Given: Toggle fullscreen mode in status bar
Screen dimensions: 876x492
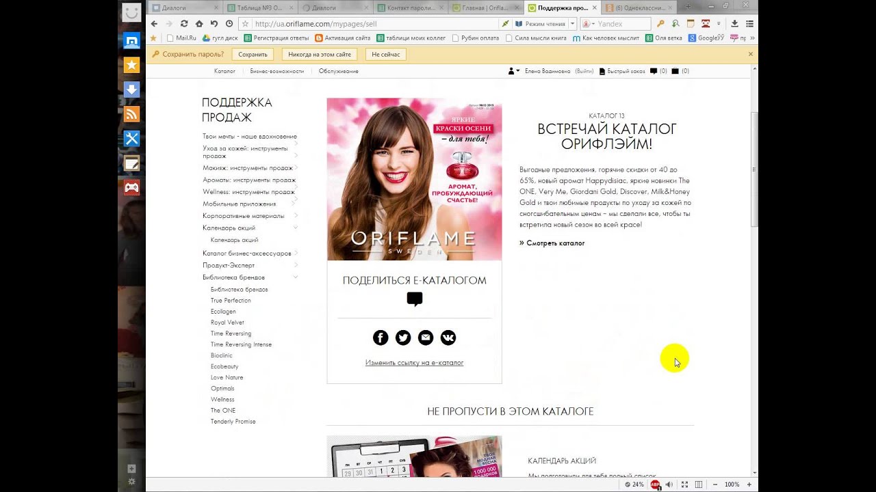Looking at the screenshot, I should click(684, 484).
